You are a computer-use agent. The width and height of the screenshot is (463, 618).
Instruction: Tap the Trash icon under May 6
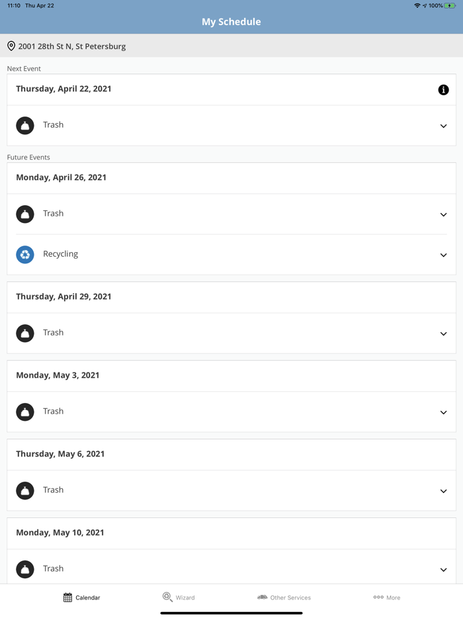point(25,490)
